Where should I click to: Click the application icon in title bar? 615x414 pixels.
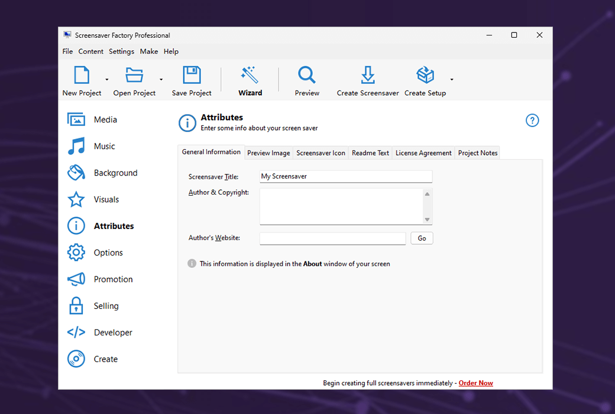(x=67, y=35)
